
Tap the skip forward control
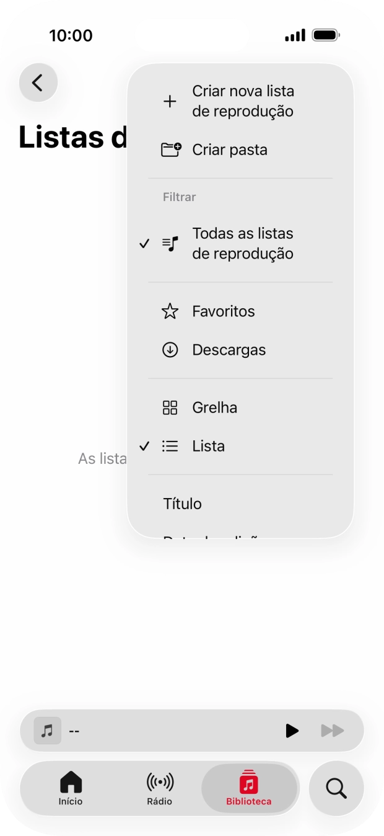[332, 731]
